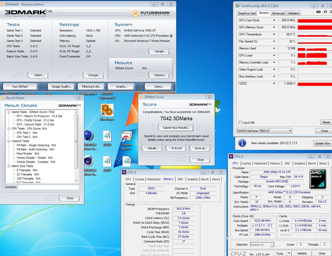
Task: Open Caches tab in CPU-Z memory window
Action: [x=139, y=179]
